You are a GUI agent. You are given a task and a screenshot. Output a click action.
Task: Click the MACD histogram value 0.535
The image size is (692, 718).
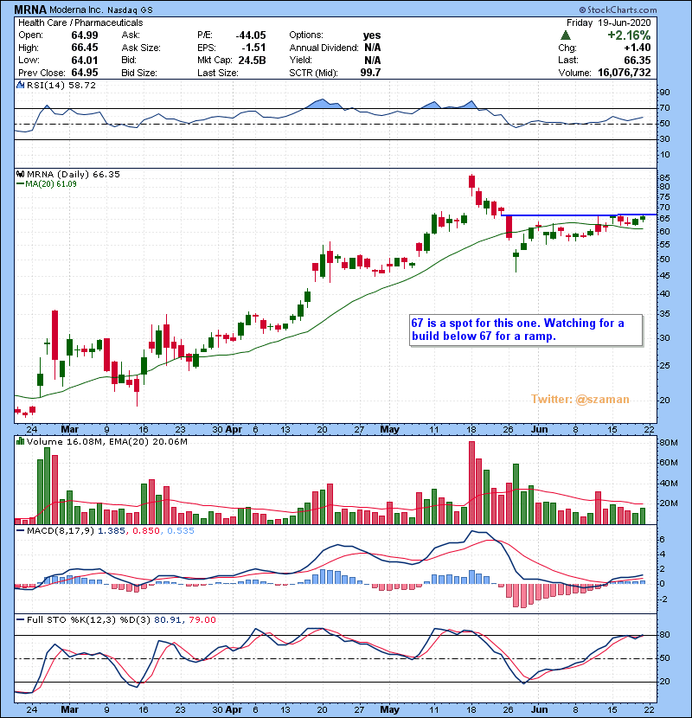click(181, 531)
